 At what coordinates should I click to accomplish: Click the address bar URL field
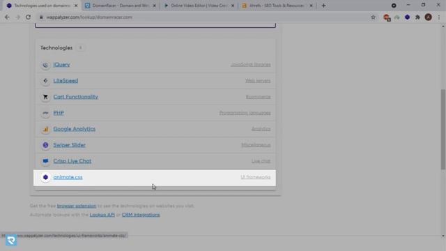click(205, 17)
